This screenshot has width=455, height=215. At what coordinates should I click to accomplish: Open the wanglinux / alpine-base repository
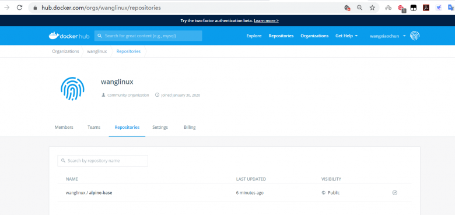[89, 193]
